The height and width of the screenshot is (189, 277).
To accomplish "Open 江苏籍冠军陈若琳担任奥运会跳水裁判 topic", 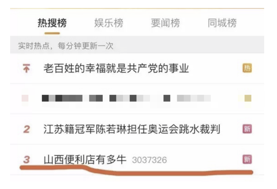I will pyautogui.click(x=132, y=129).
